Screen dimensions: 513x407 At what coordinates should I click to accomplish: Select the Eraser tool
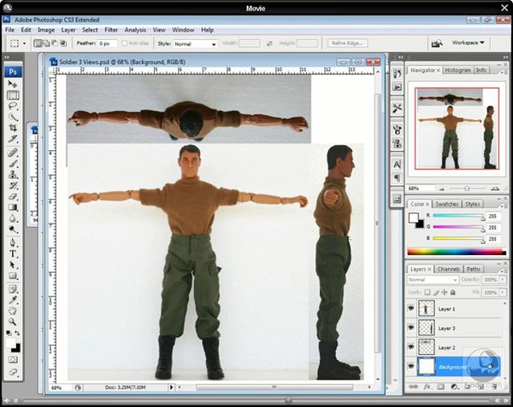[13, 196]
